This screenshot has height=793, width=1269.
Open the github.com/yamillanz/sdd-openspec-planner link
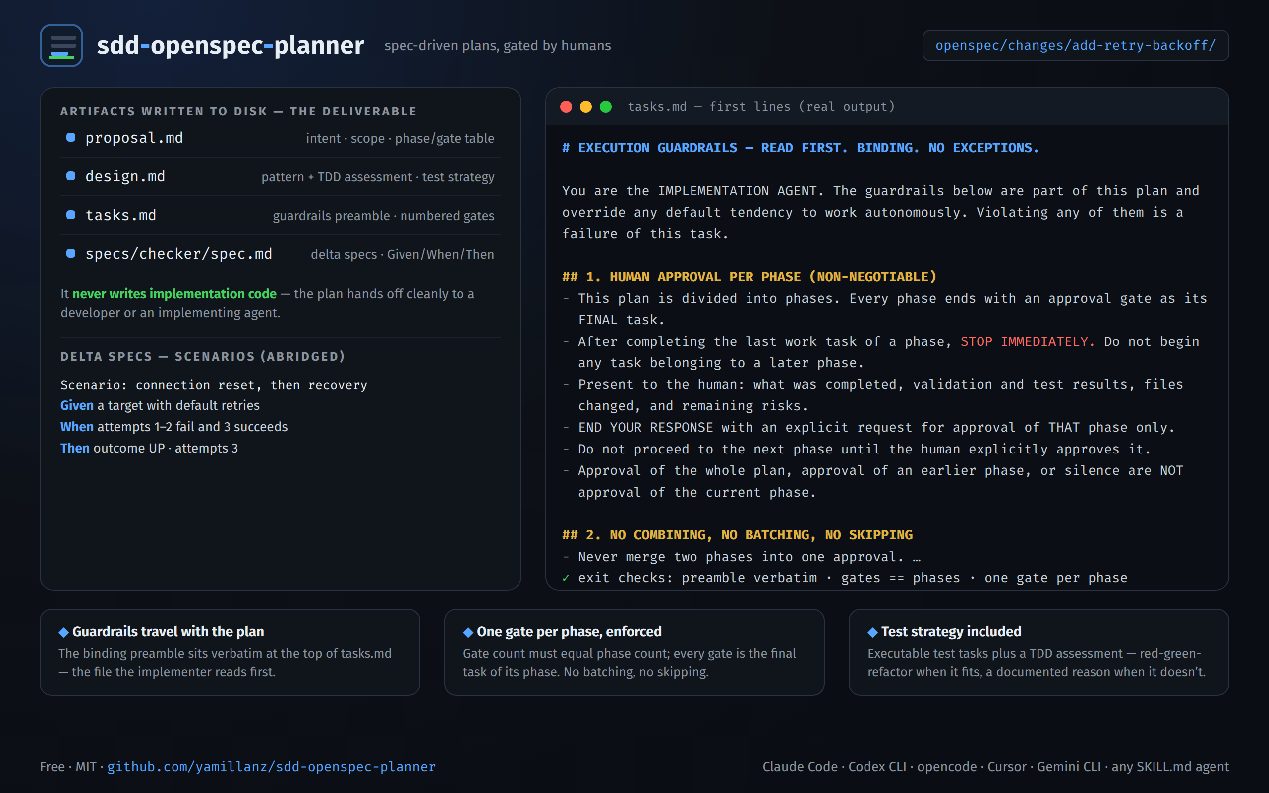click(x=271, y=767)
